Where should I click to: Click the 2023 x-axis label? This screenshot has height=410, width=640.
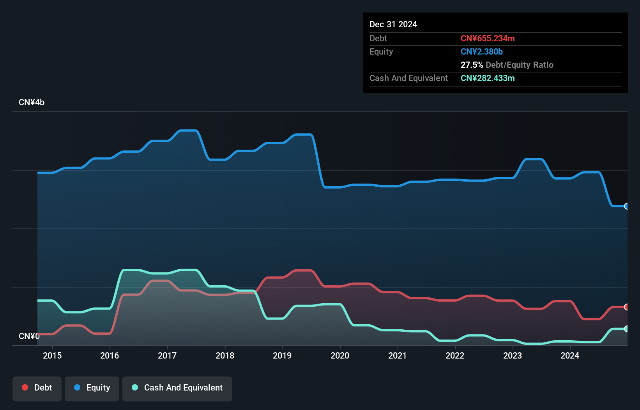[513, 355]
